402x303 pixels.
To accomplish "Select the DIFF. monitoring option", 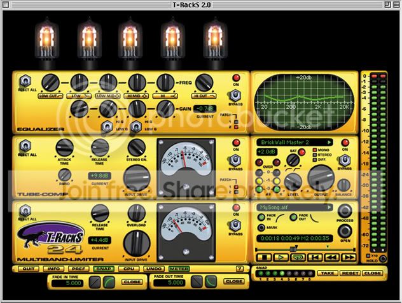I will tap(315, 160).
